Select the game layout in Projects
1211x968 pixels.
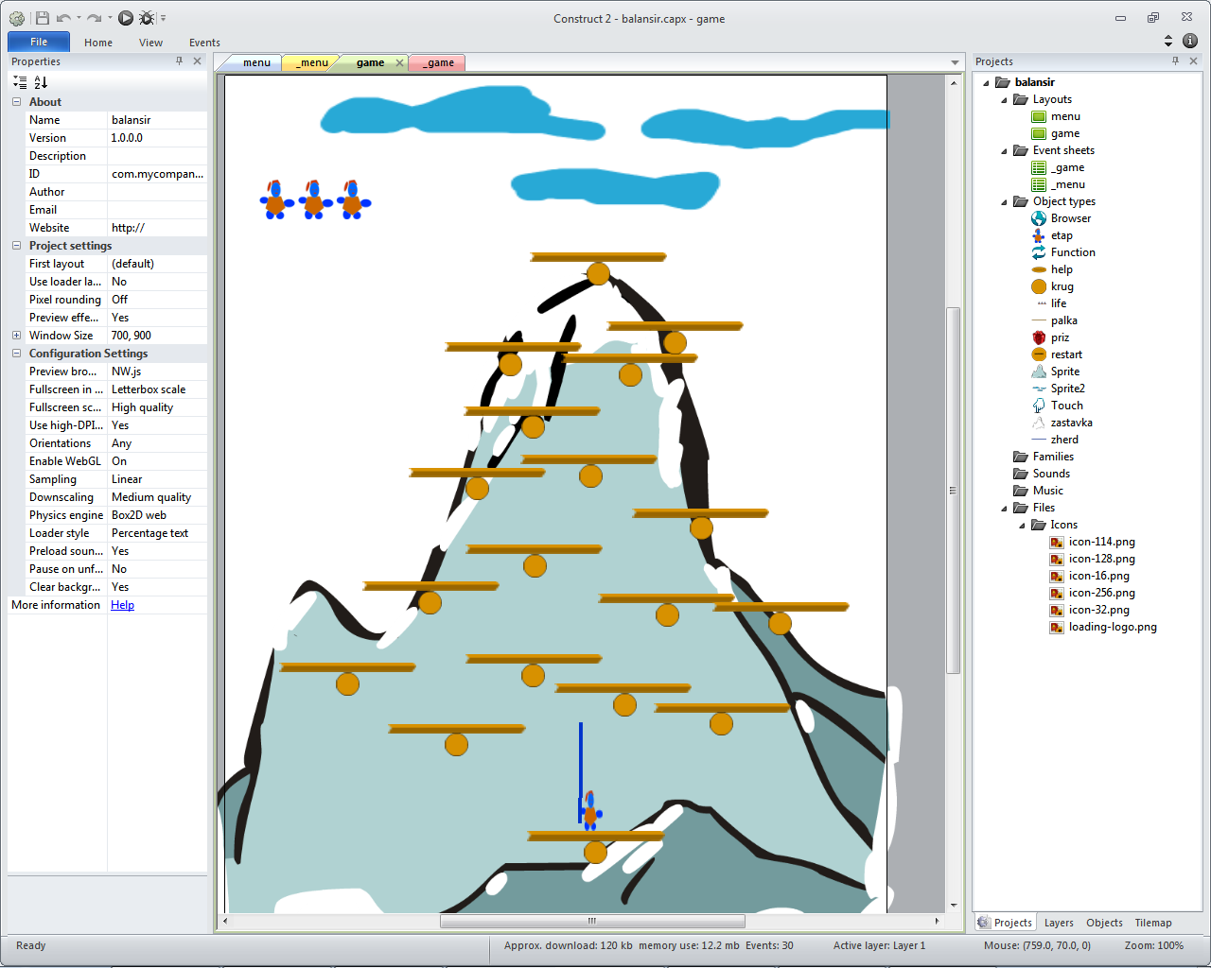[x=1064, y=133]
